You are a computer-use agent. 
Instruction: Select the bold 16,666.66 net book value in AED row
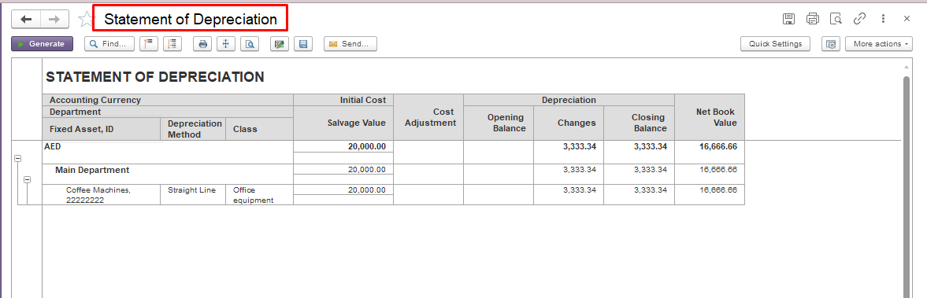tap(718, 146)
